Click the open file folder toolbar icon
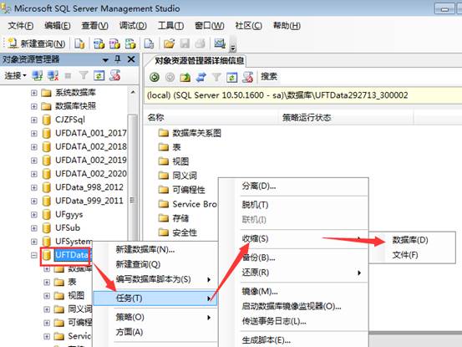The image size is (462, 347). (x=169, y=43)
